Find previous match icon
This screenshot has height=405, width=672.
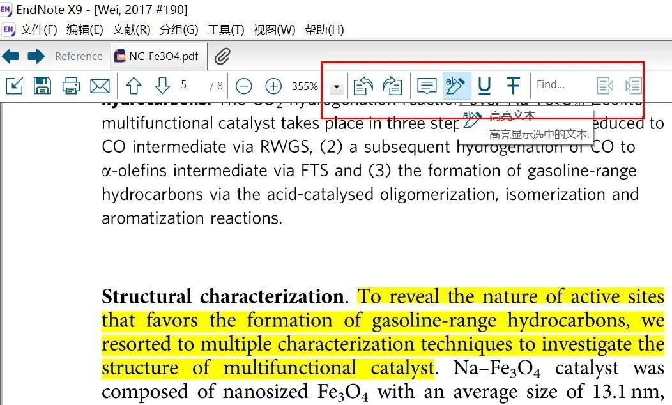(x=605, y=86)
